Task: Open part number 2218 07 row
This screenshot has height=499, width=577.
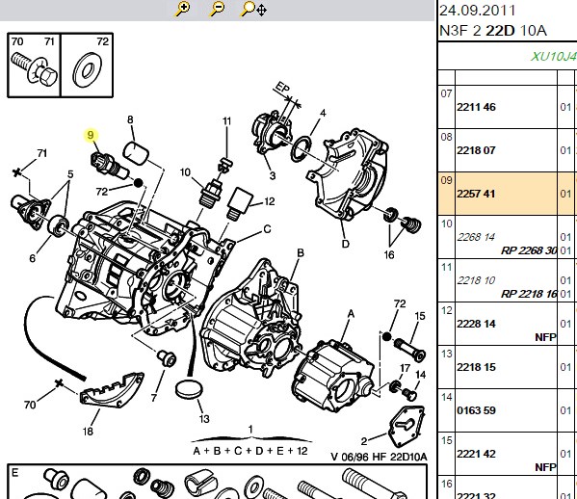Action: click(x=476, y=150)
